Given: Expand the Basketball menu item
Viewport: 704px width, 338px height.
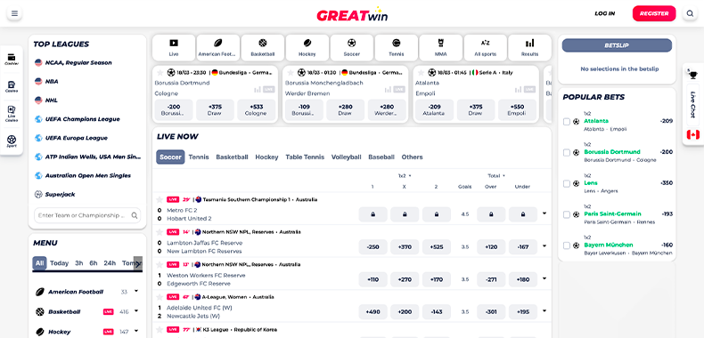Looking at the screenshot, I should (x=136, y=311).
